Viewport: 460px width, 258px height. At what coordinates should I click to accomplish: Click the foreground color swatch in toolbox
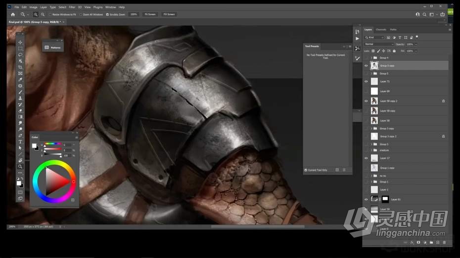click(19, 183)
